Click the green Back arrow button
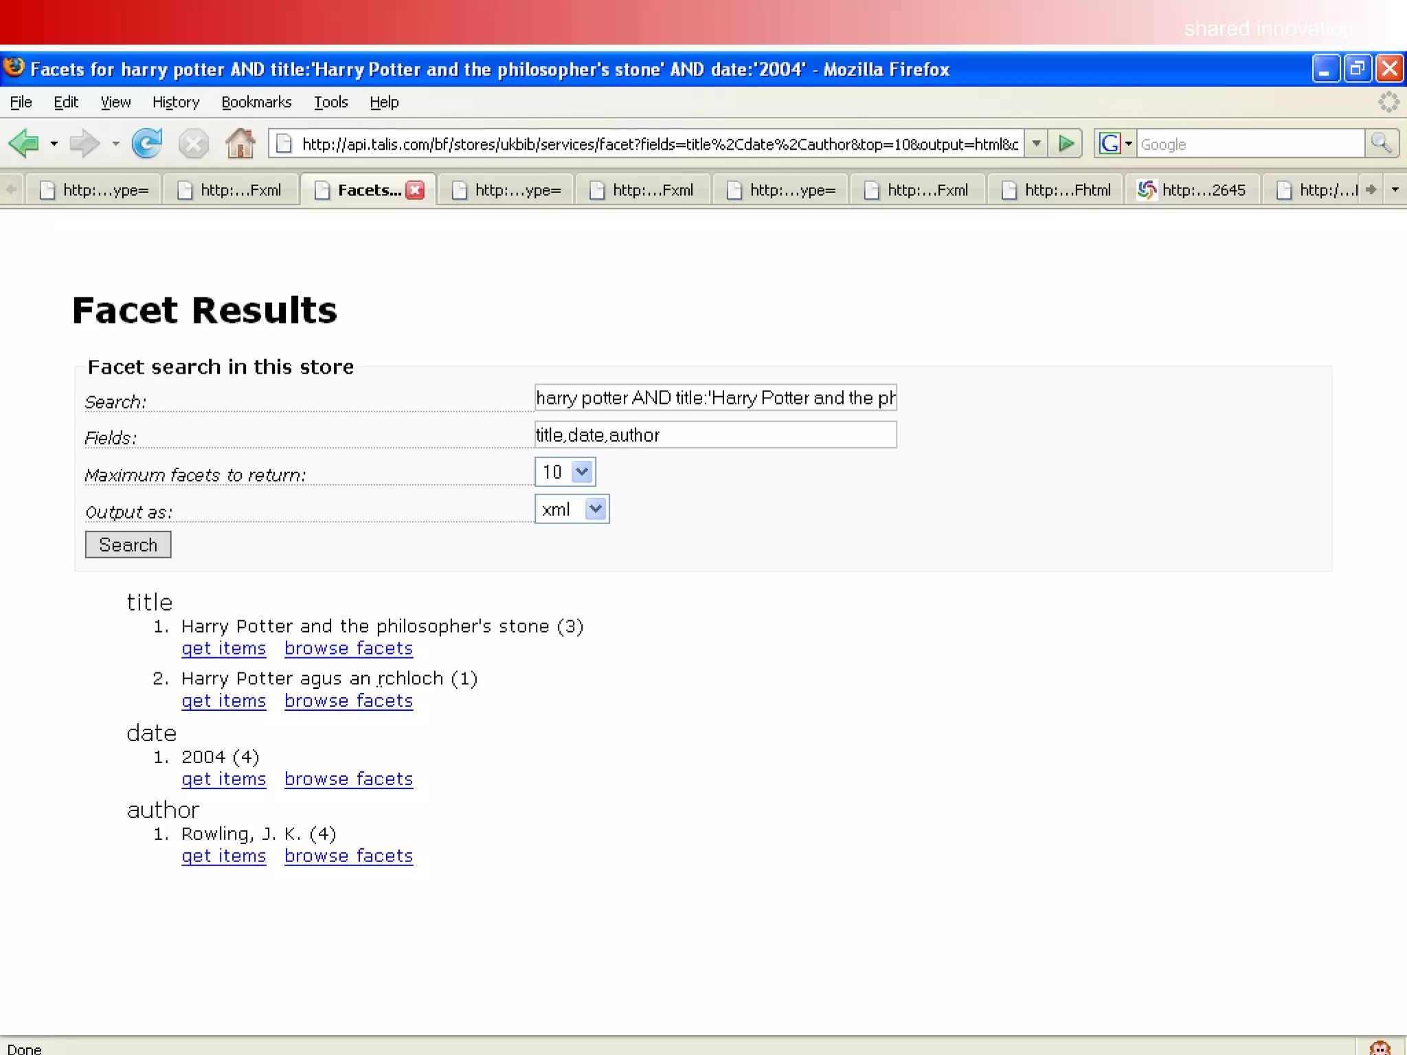This screenshot has width=1407, height=1055. [25, 144]
